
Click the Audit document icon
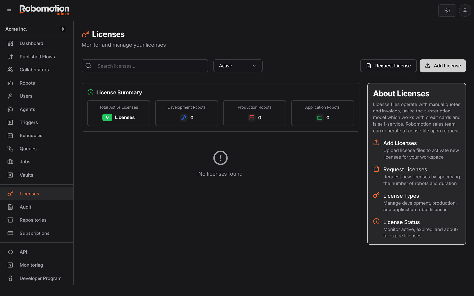click(10, 207)
